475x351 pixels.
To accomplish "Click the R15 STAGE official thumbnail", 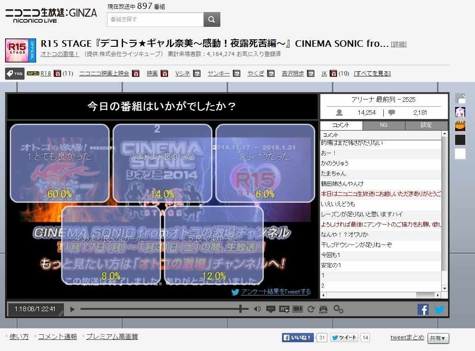I will point(20,50).
